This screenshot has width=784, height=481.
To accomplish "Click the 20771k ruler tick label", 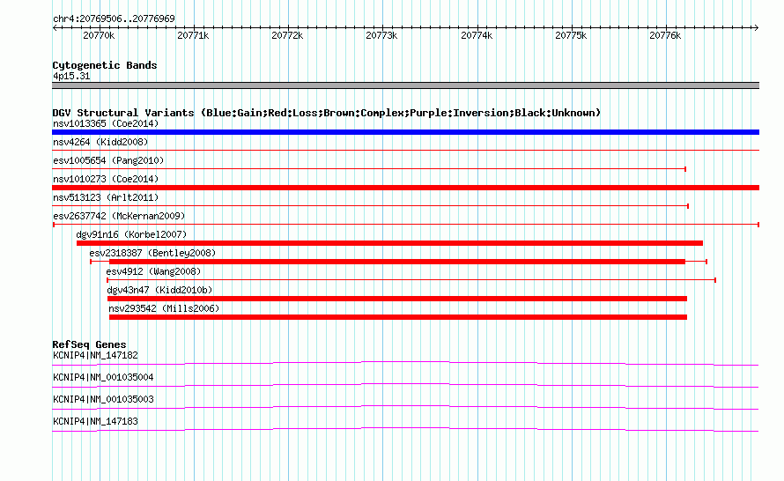I will 193,35.
